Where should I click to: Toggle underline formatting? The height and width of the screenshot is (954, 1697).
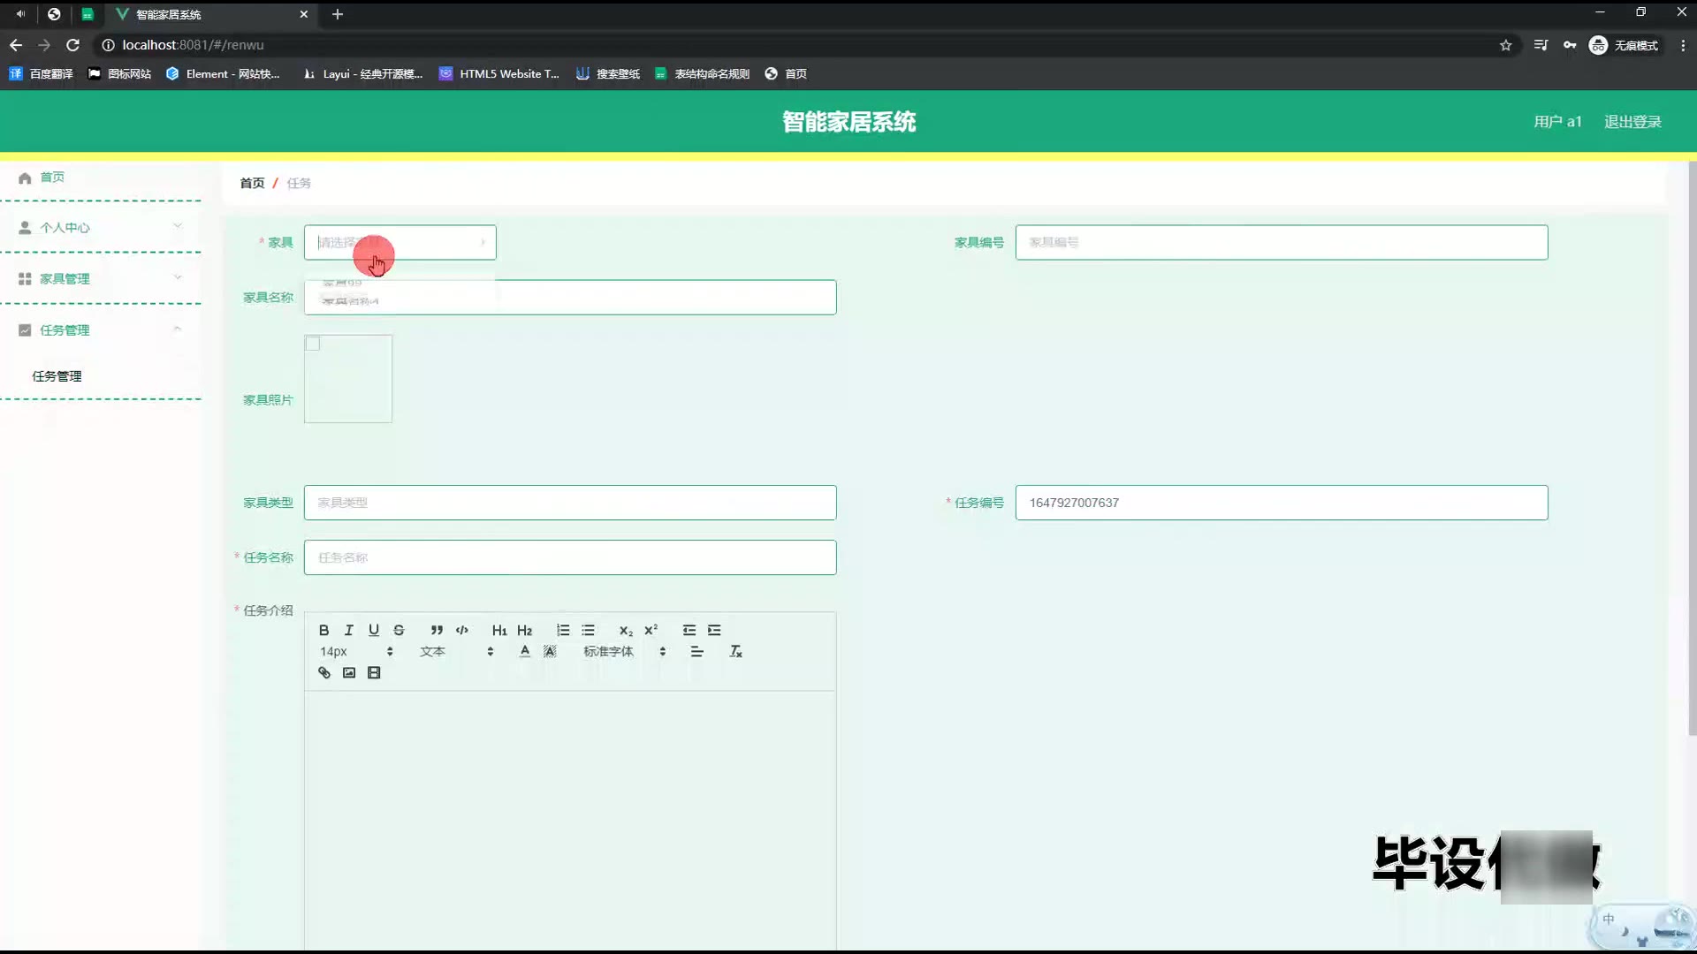click(374, 630)
